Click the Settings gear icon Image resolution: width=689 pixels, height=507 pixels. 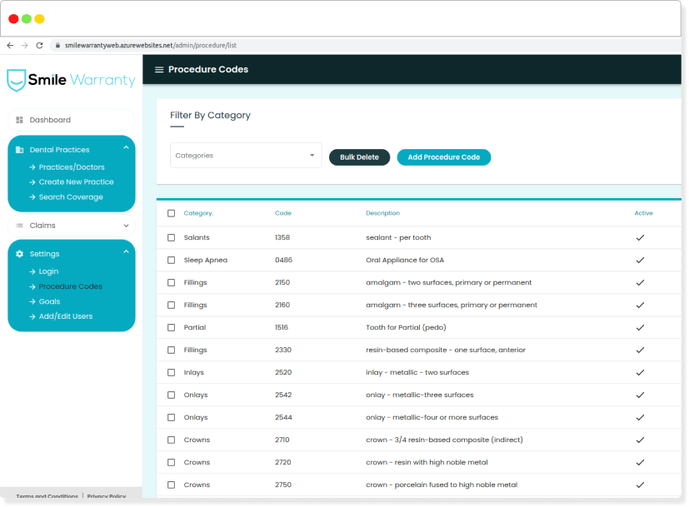pos(19,254)
